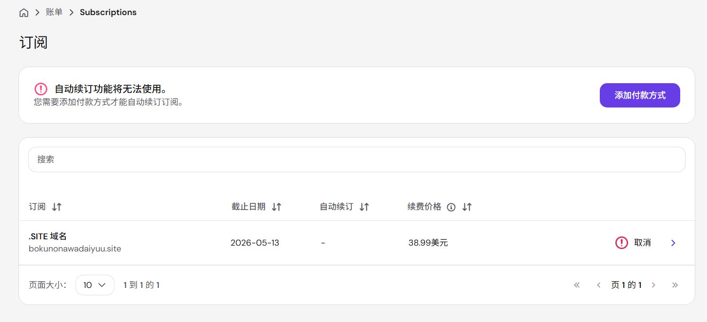Sort by 截止日期 column arrows
Image resolution: width=707 pixels, height=322 pixels.
[277, 207]
